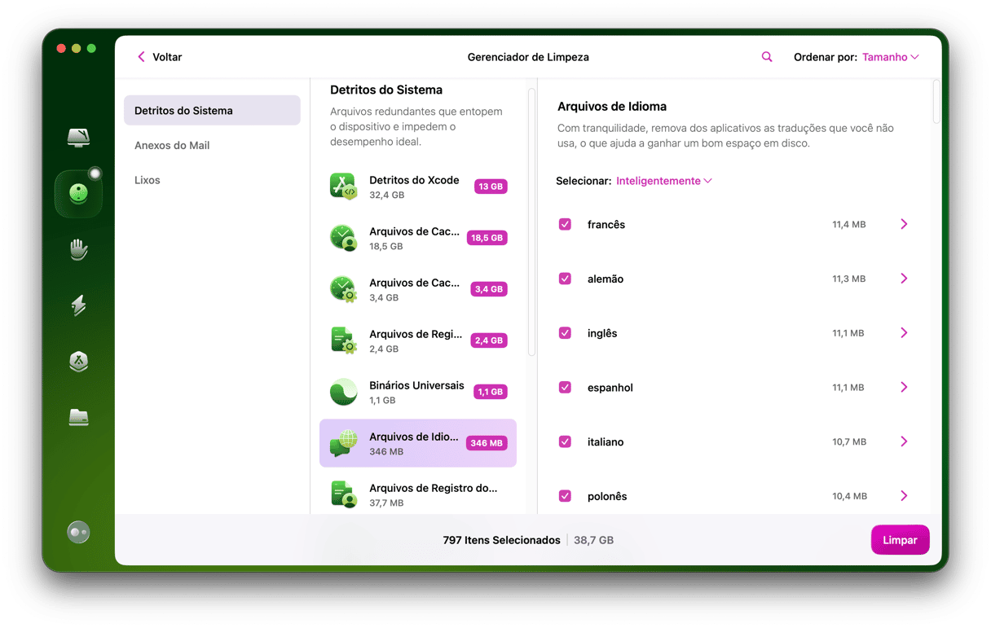Click the Arquivos de Idioma heading
991x628 pixels.
(x=612, y=106)
